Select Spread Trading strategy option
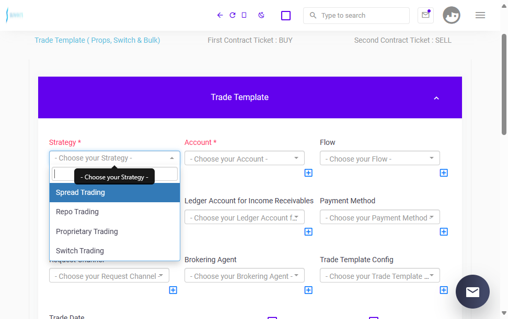The image size is (508, 319). (x=114, y=193)
